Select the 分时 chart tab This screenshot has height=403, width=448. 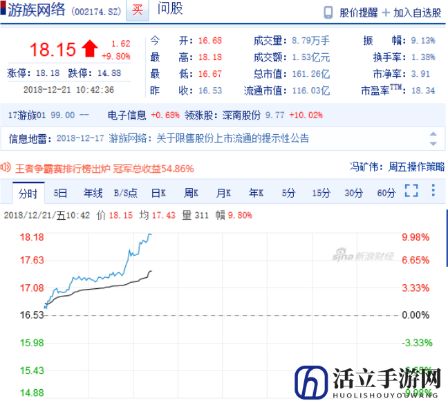28,194
